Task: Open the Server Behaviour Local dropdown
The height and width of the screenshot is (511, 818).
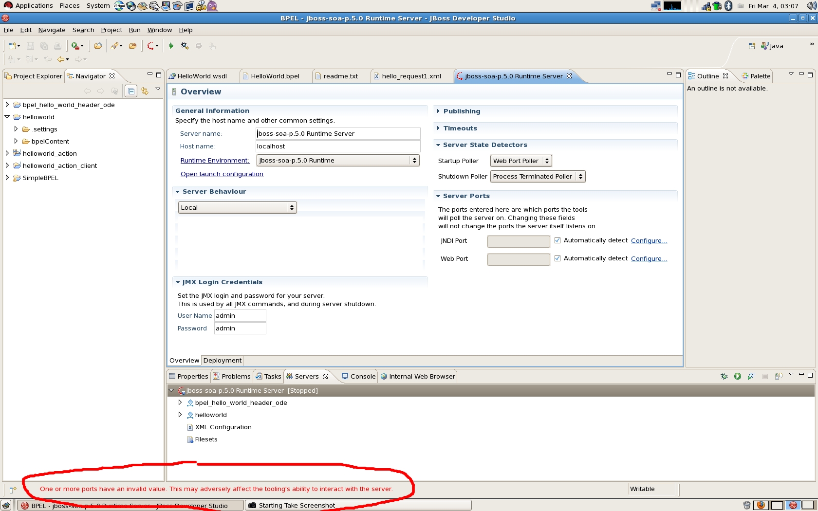Action: coord(237,208)
